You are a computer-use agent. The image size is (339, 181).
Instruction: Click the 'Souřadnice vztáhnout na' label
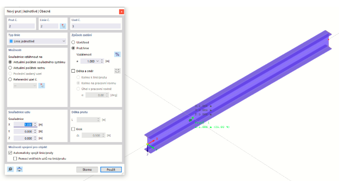pos(25,57)
